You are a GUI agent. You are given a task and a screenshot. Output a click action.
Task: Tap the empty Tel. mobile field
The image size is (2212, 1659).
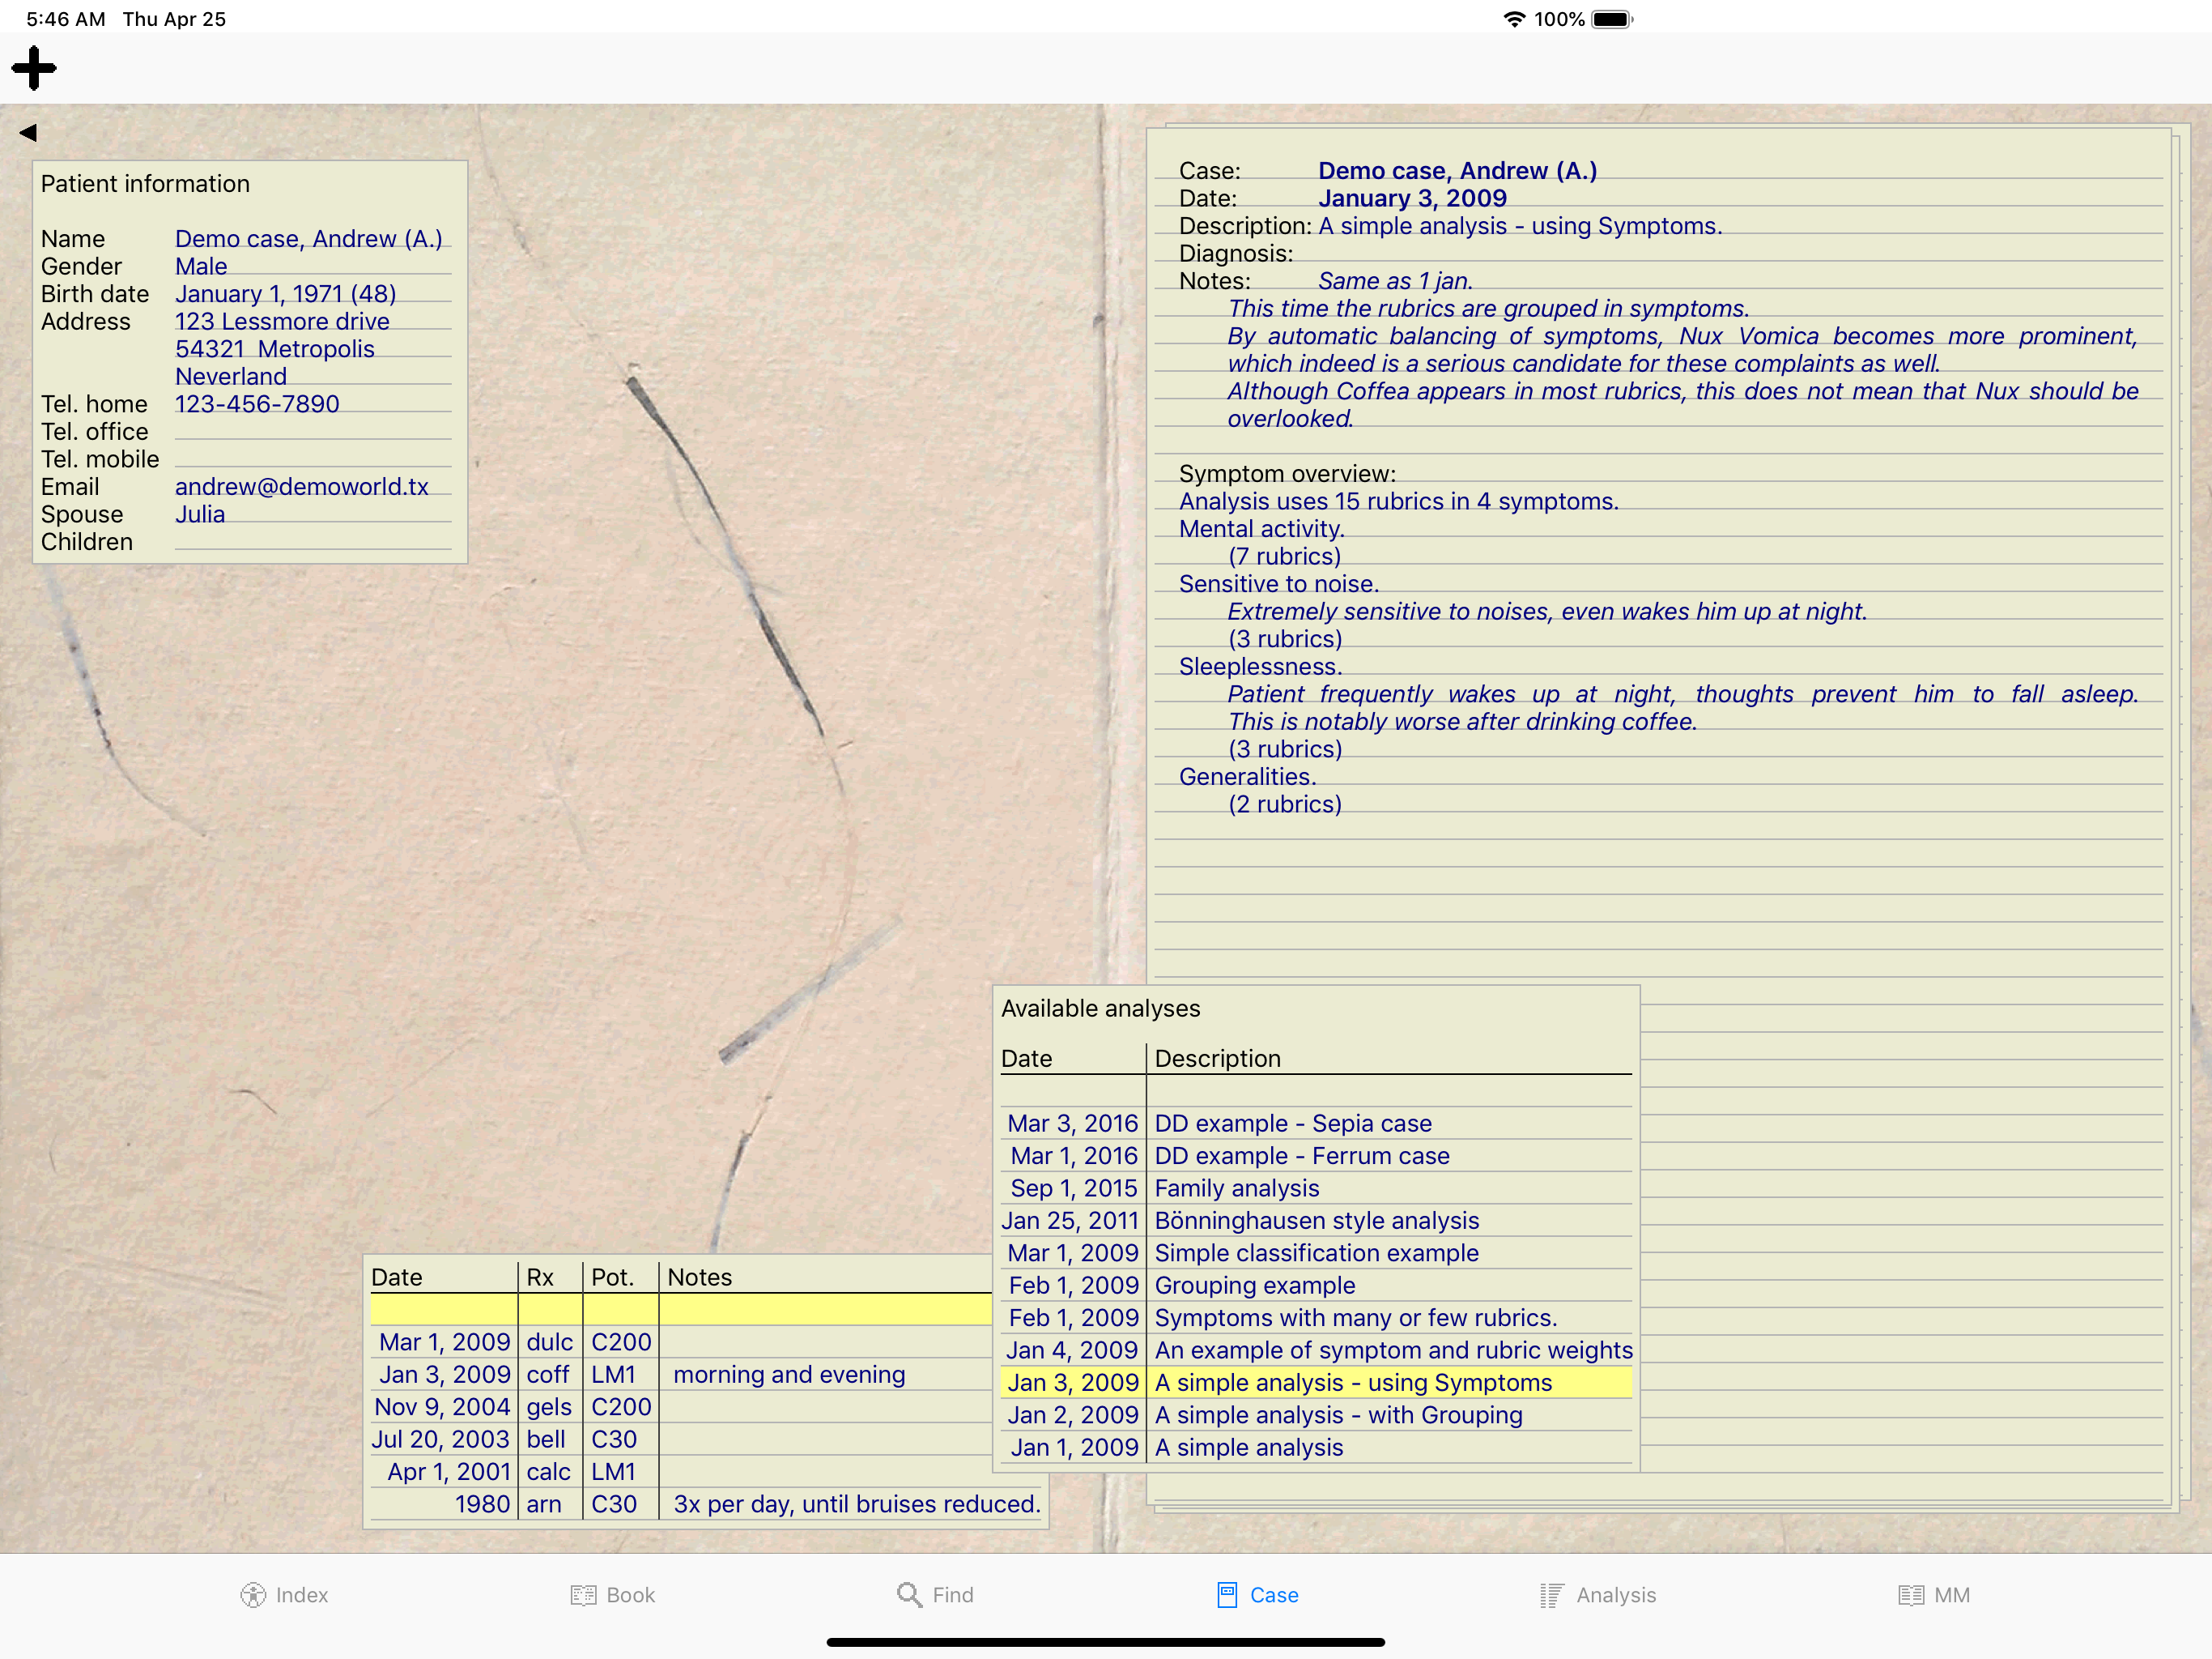[x=313, y=459]
